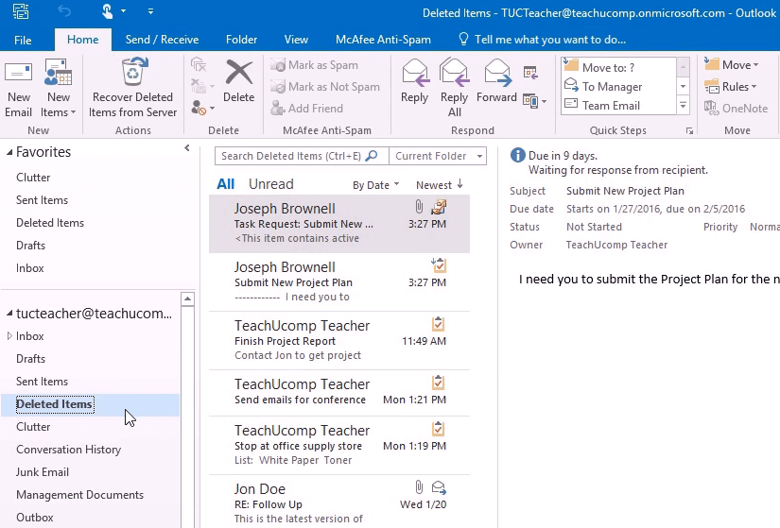The image size is (780, 528).
Task: Click Quick Steps gallery down arrow
Action: point(684,87)
